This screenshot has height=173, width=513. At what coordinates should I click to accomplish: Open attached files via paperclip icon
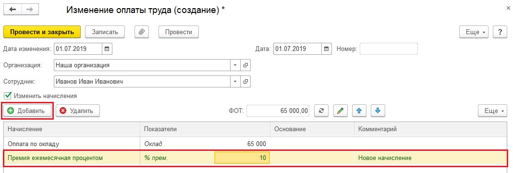(142, 32)
